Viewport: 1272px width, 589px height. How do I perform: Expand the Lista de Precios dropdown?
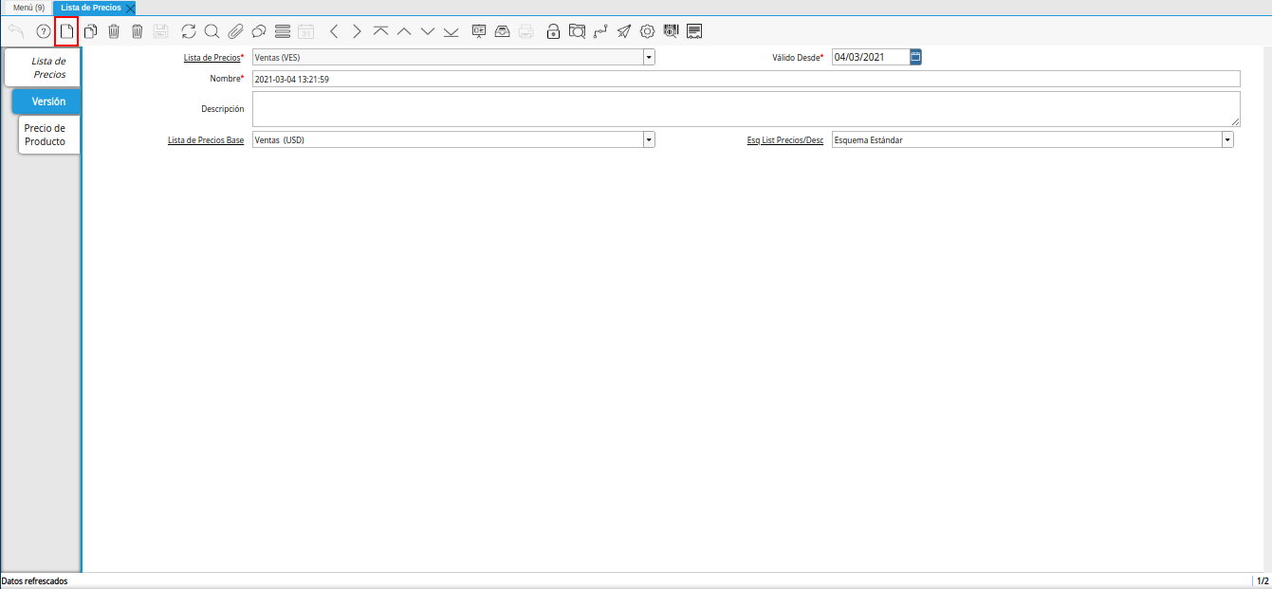[x=649, y=57]
